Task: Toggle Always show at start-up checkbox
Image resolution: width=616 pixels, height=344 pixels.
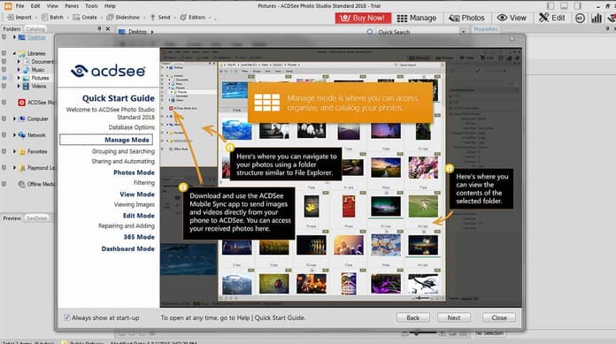Action: tap(66, 317)
